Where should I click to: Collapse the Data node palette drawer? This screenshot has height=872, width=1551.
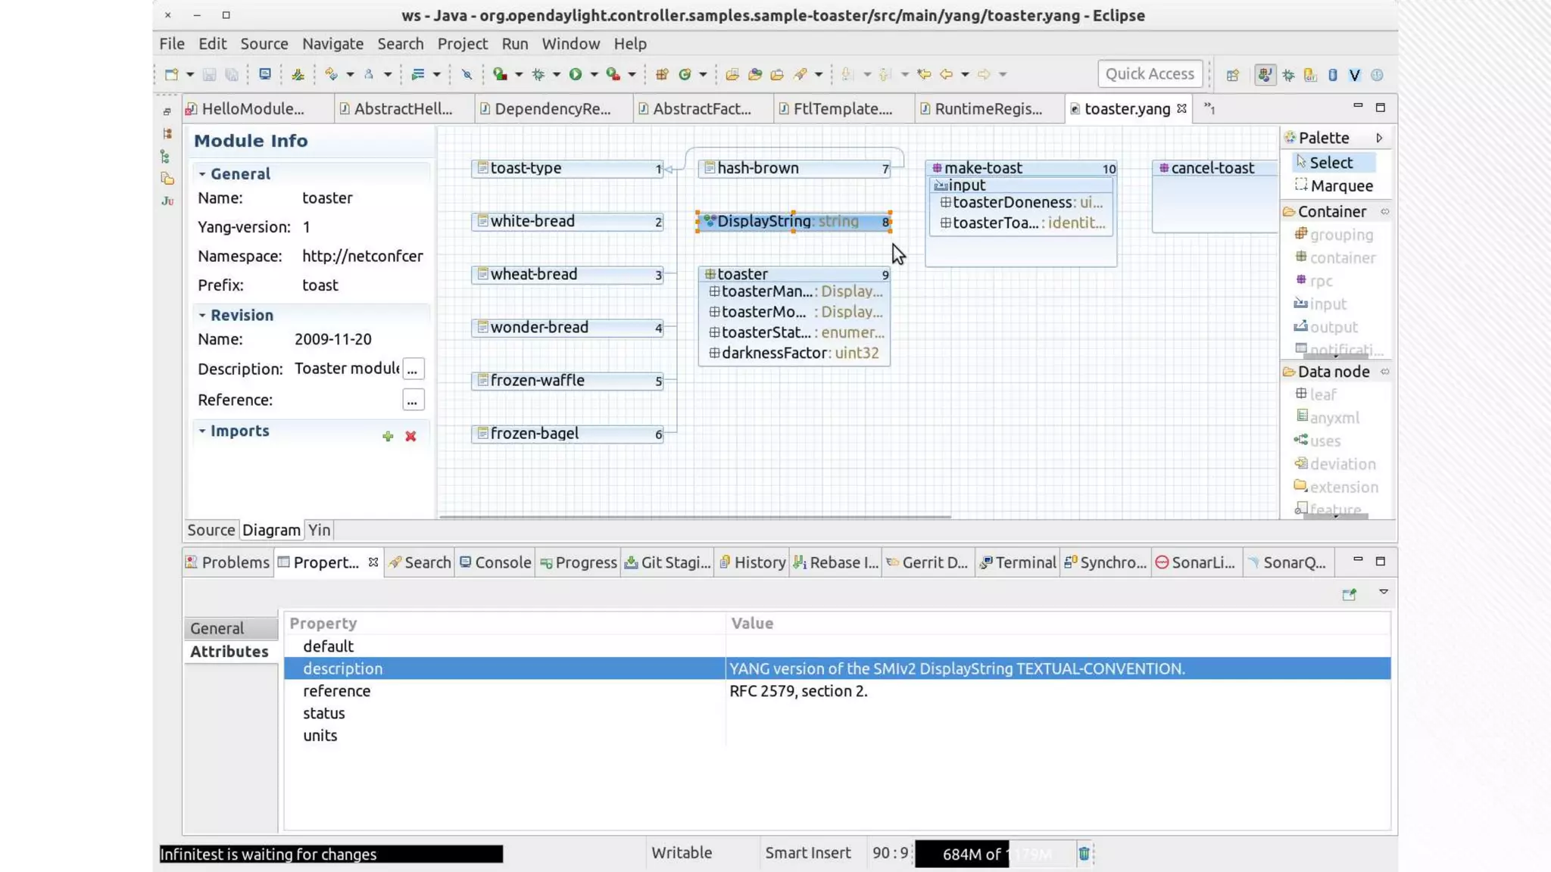pyautogui.click(x=1334, y=372)
